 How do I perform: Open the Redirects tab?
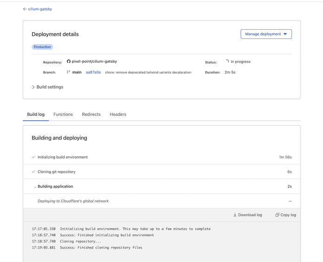click(91, 115)
